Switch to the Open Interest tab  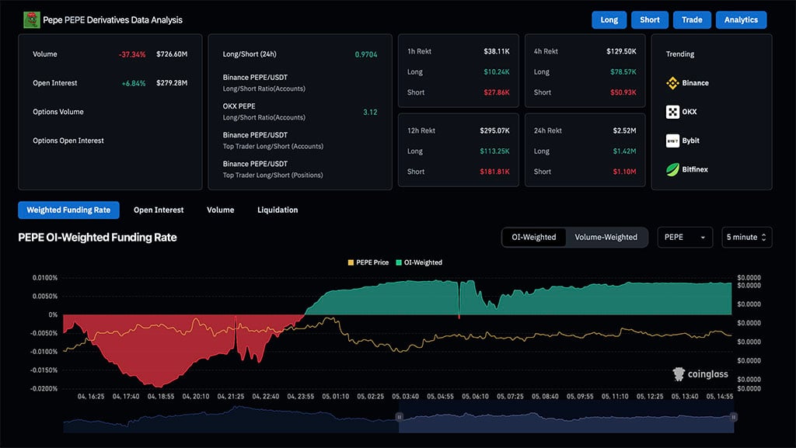click(x=159, y=210)
